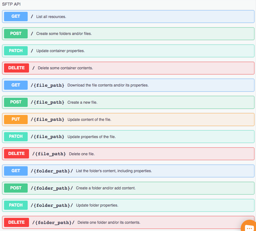Expand the DELETE some container contents endpoint

click(x=134, y=68)
